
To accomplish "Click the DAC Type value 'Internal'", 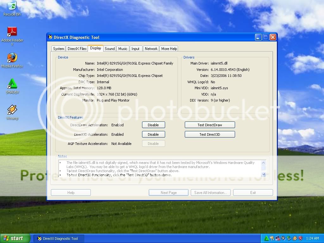I will point(103,82).
